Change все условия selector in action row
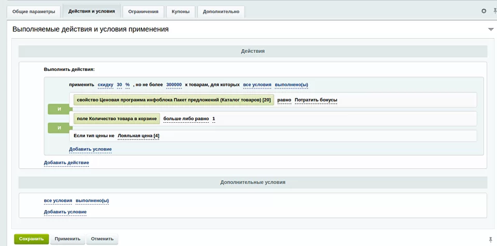This screenshot has height=246, width=497. (257, 85)
